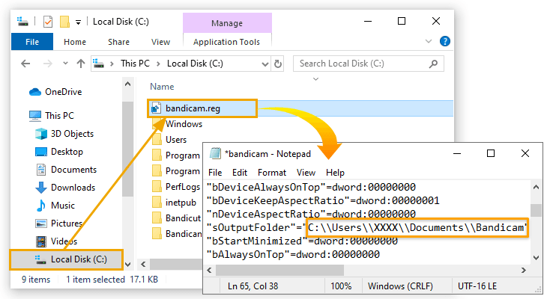This screenshot has width=547, height=299.
Task: Open Explorer help with the question mark icon
Action: click(445, 41)
